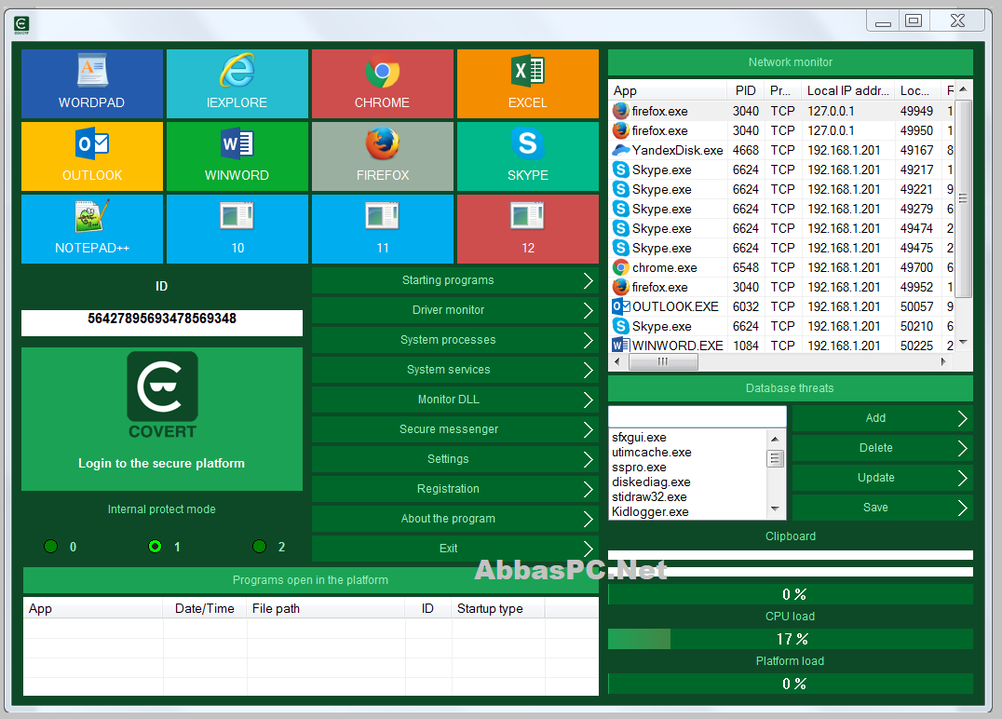Launch the WORDPAD tile
The height and width of the screenshot is (719, 1002).
coord(92,84)
